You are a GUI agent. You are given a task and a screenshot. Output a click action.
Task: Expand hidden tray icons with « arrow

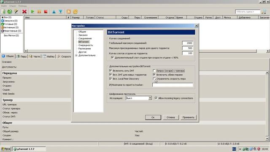240,149
